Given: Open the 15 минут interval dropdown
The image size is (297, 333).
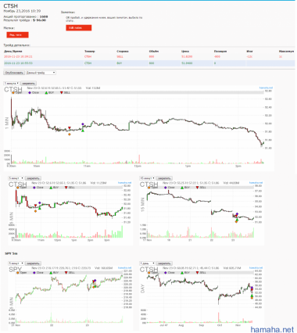Looking at the screenshot, I should tap(148, 178).
